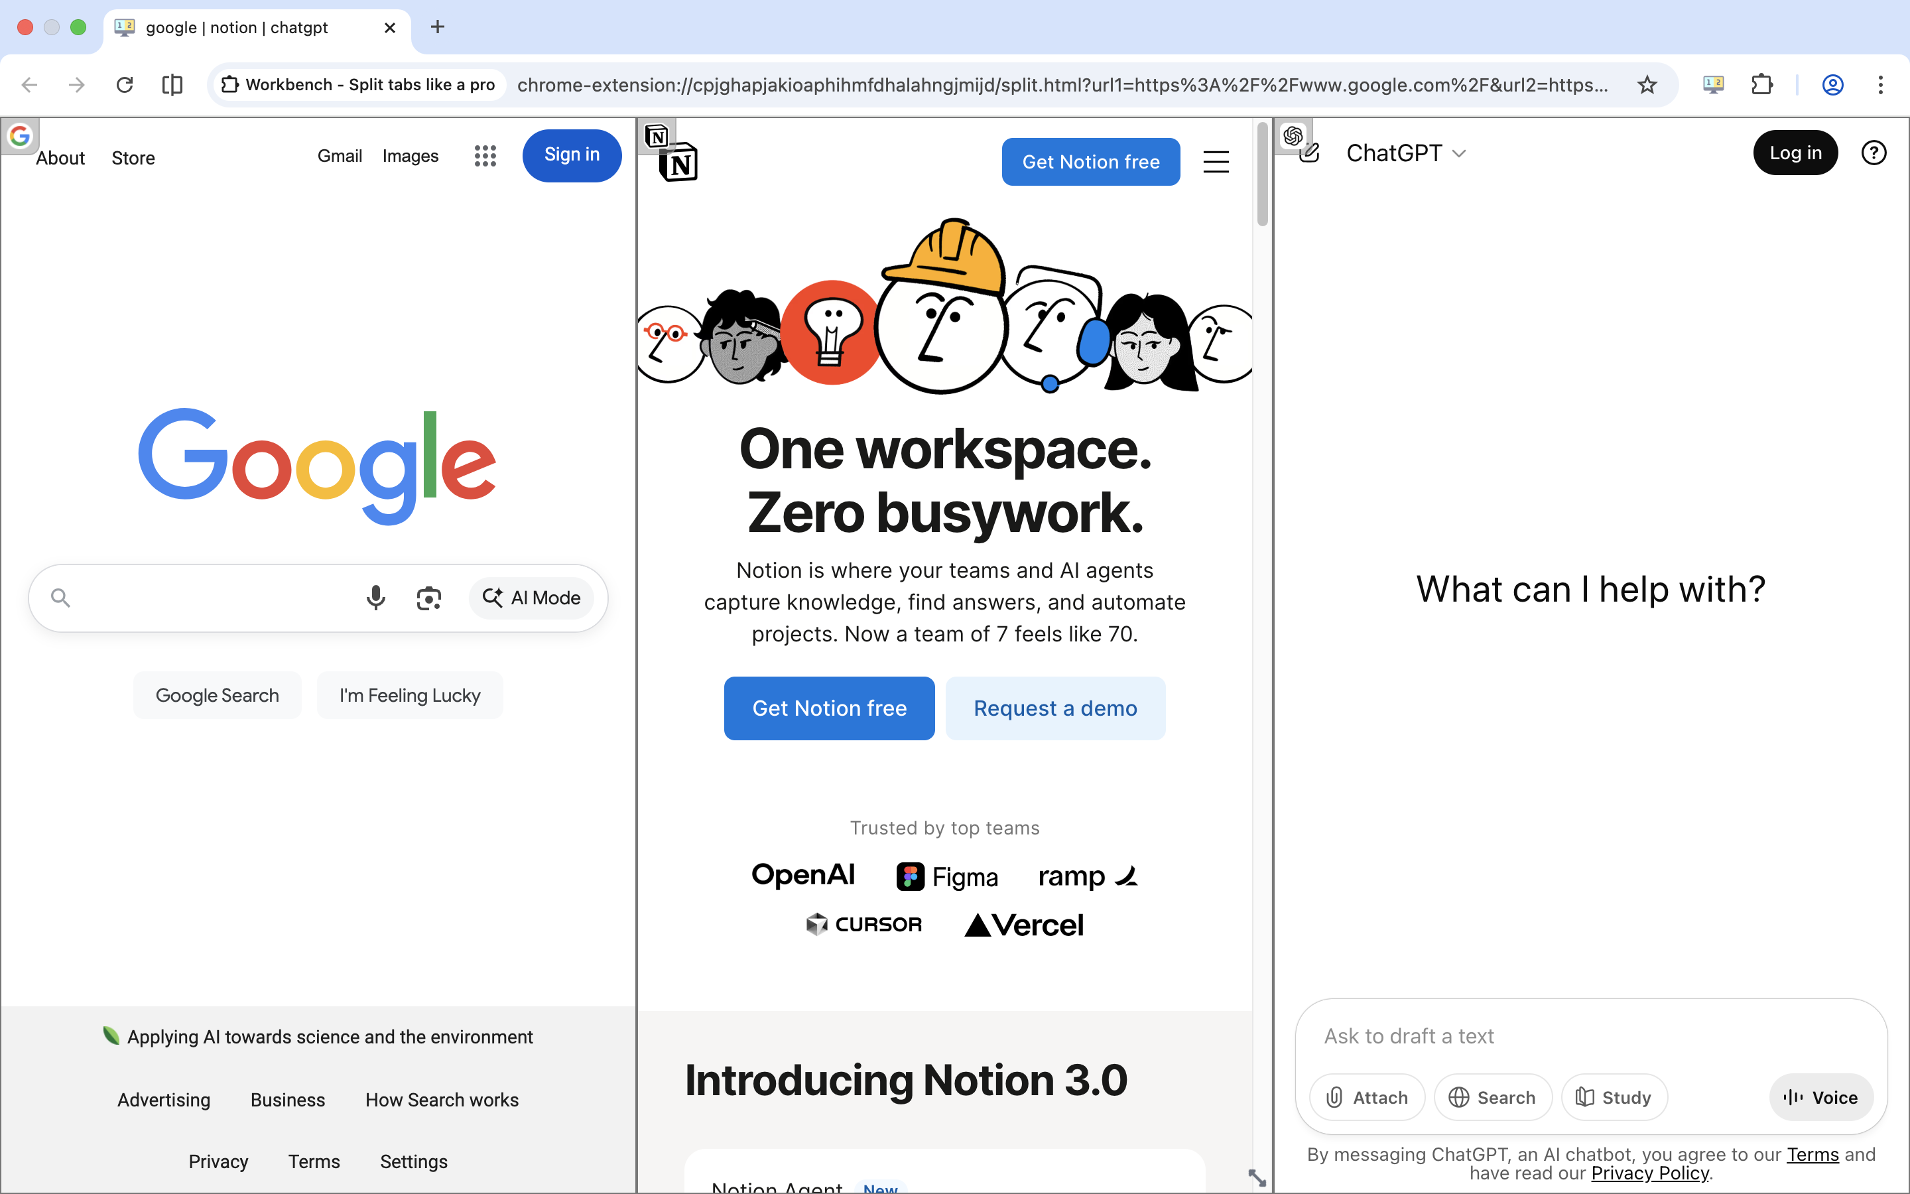Screen dimensions: 1910x1194
Task: Click the Gmail menu item
Action: (x=340, y=156)
